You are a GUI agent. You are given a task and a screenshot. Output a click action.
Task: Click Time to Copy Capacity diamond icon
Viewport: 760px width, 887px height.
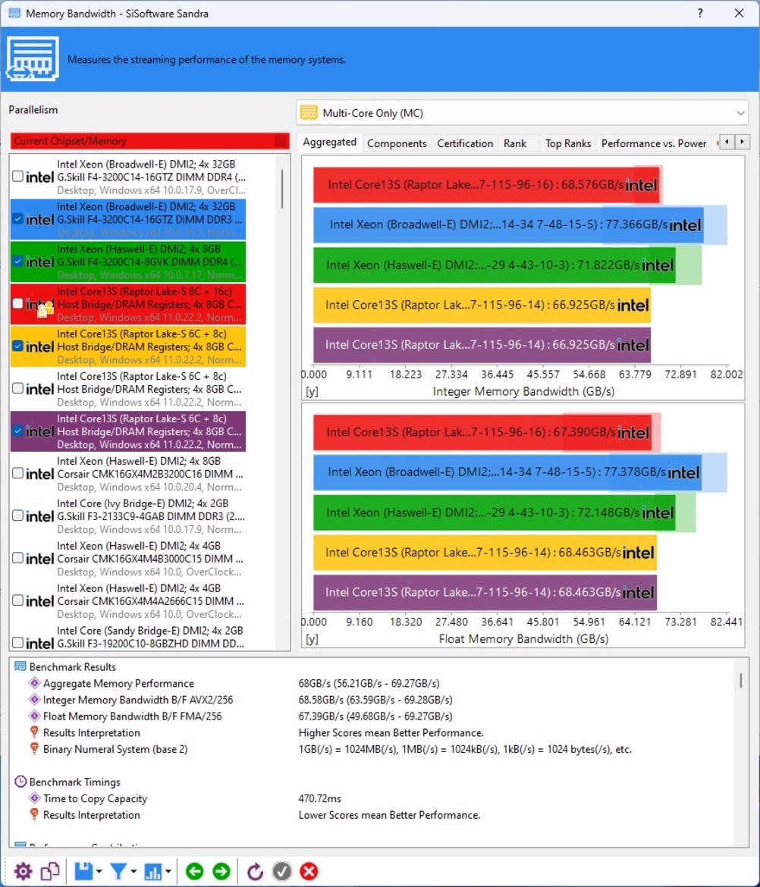click(35, 798)
